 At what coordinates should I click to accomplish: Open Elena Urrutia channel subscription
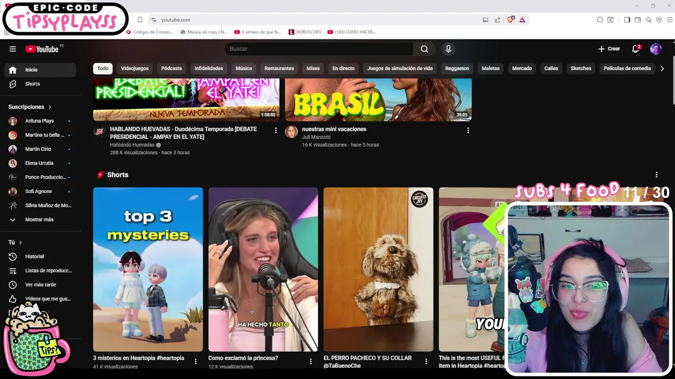(40, 163)
